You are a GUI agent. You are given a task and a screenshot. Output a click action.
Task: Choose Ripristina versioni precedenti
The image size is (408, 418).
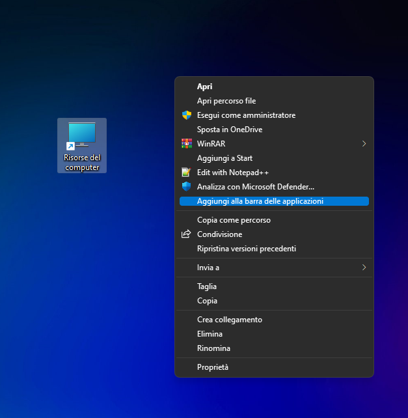click(247, 249)
